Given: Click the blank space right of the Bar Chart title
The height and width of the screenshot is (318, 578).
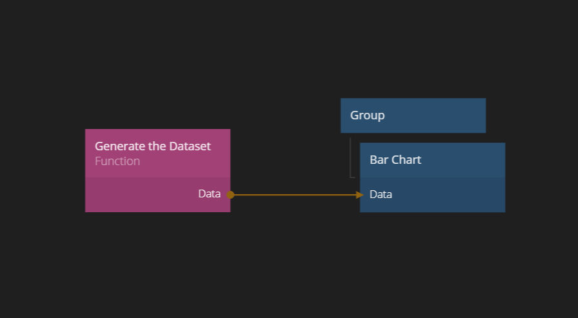Looking at the screenshot, I should point(464,159).
